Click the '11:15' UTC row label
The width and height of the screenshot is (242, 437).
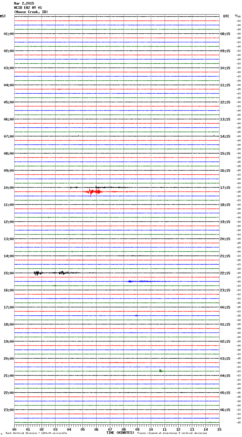(x=225, y=85)
